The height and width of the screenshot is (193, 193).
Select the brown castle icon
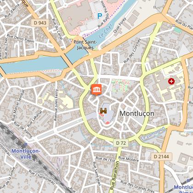tap(103, 111)
